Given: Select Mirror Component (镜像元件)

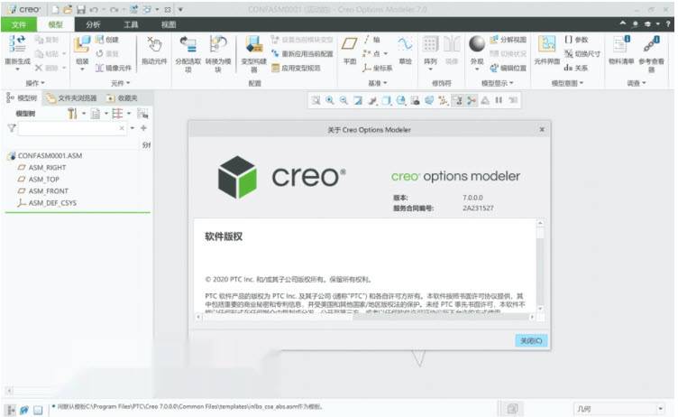Looking at the screenshot, I should [114, 68].
